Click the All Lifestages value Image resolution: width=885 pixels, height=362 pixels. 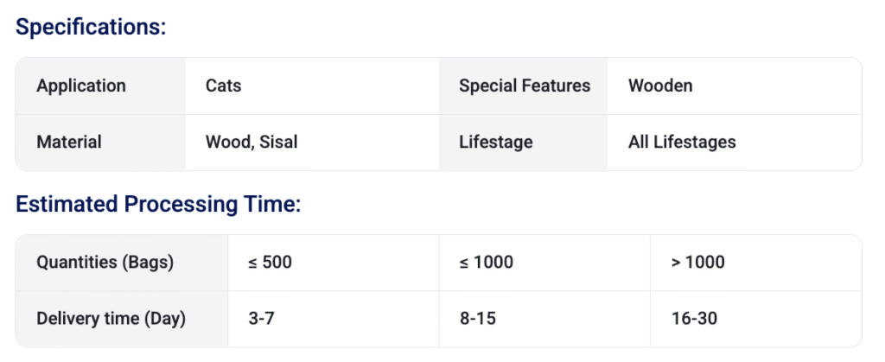[682, 142]
